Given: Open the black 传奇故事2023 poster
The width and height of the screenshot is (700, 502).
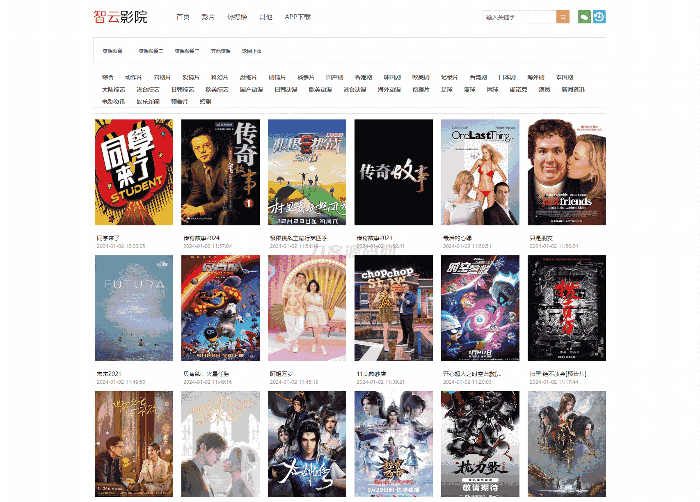Looking at the screenshot, I should 393,172.
